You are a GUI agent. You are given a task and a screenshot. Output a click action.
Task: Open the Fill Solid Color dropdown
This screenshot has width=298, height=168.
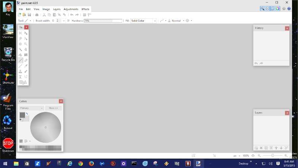(143, 21)
